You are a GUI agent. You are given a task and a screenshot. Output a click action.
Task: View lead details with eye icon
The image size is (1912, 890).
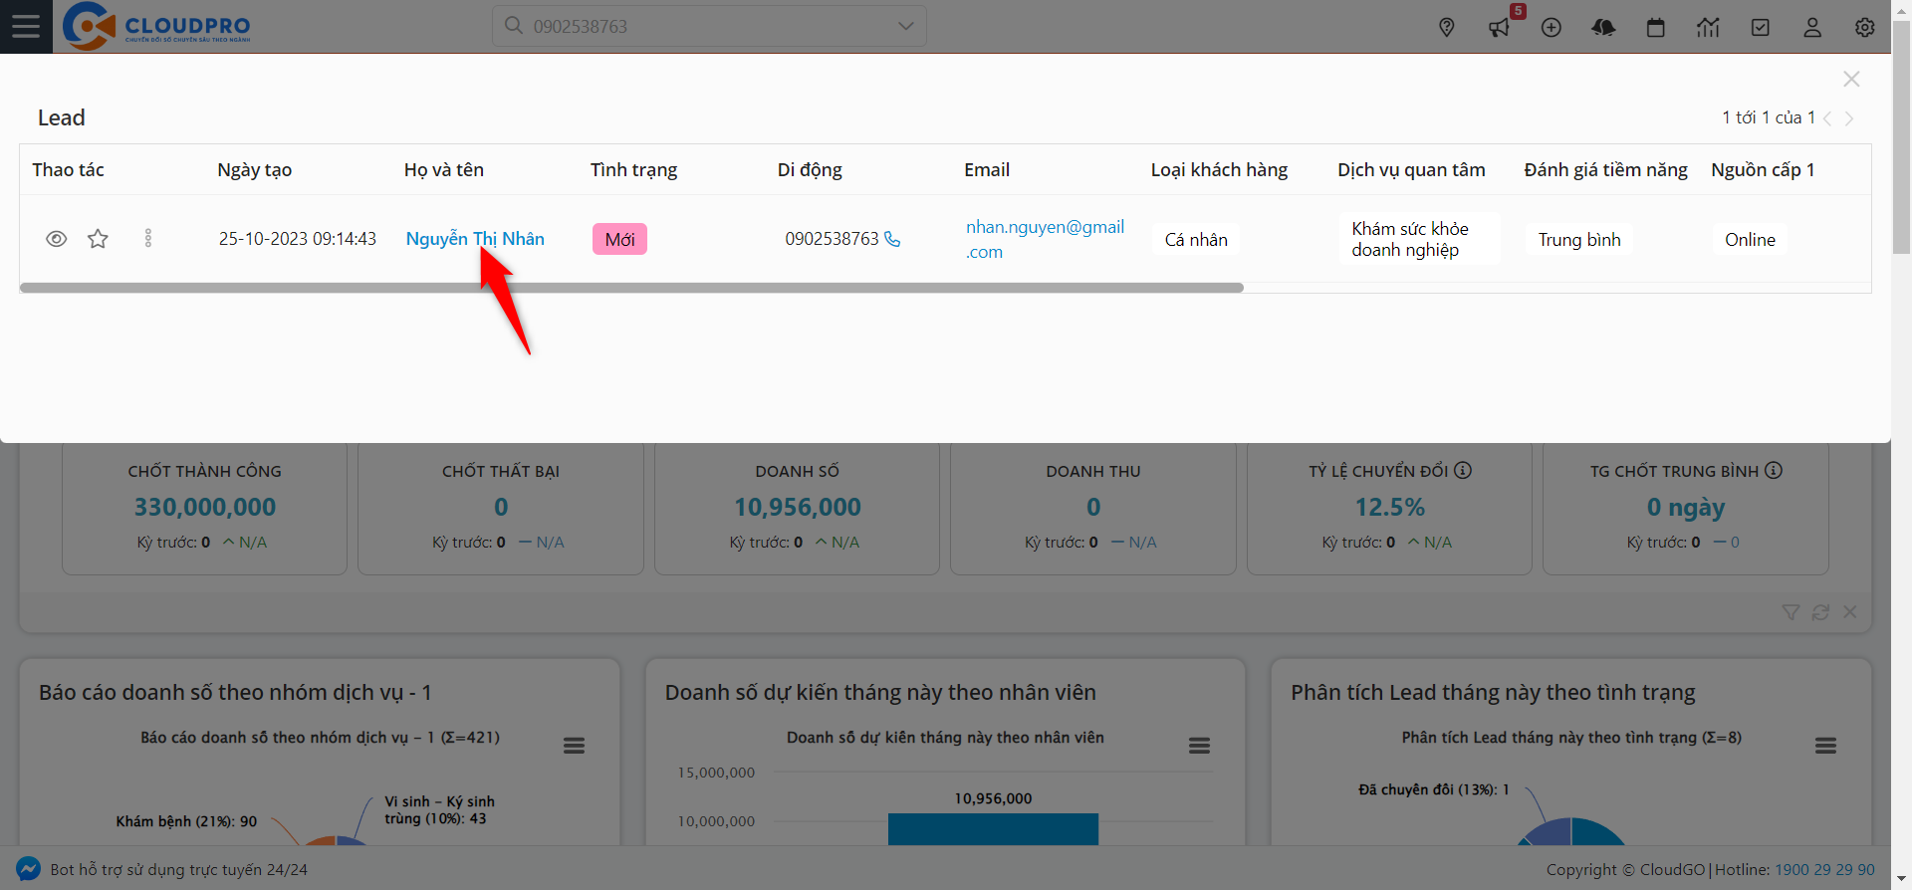tap(57, 239)
